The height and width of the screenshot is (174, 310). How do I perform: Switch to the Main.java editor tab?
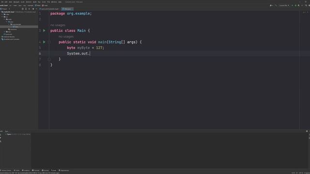pyautogui.click(x=67, y=9)
